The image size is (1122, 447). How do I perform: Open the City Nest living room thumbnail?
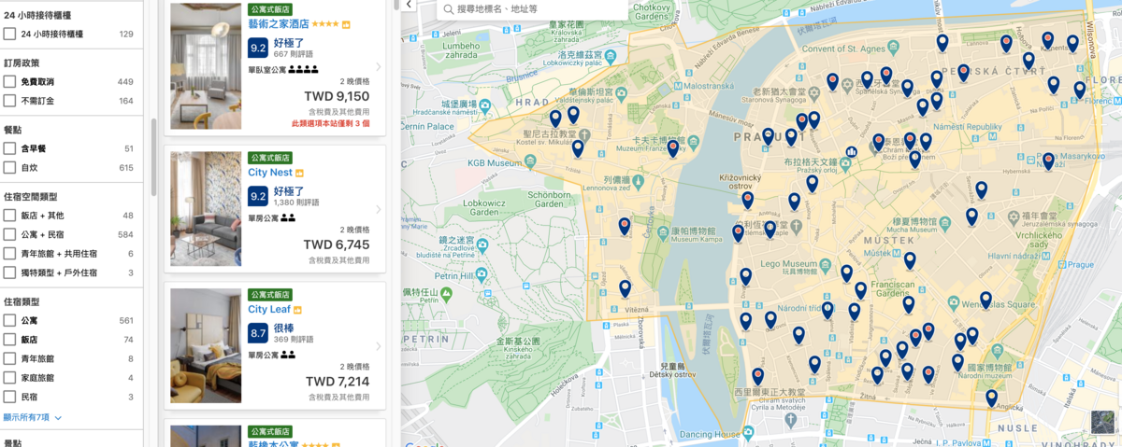pos(206,209)
